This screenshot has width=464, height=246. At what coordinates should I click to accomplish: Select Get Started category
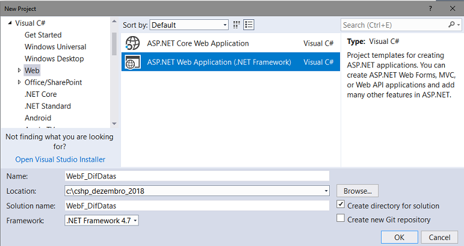pos(43,35)
